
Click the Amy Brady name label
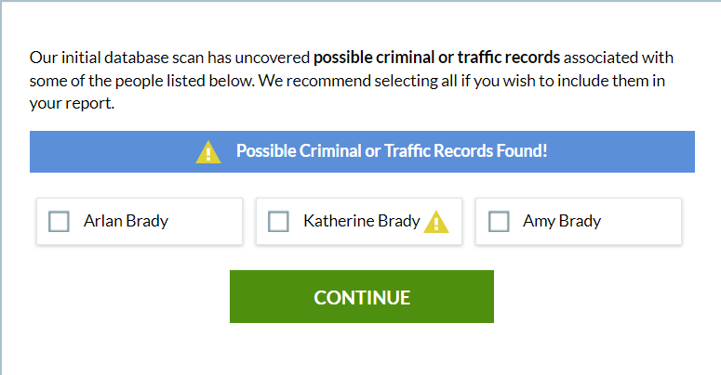562,222
